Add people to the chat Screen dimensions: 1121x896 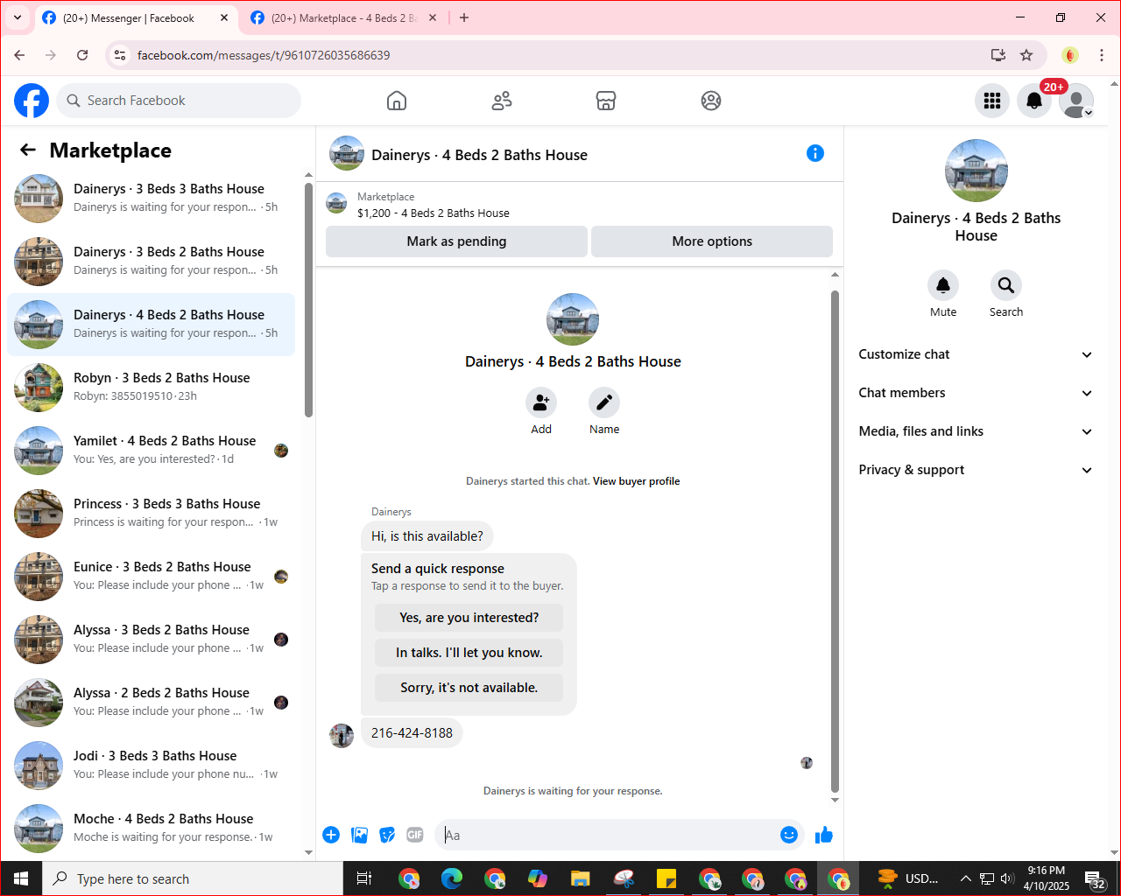(541, 402)
